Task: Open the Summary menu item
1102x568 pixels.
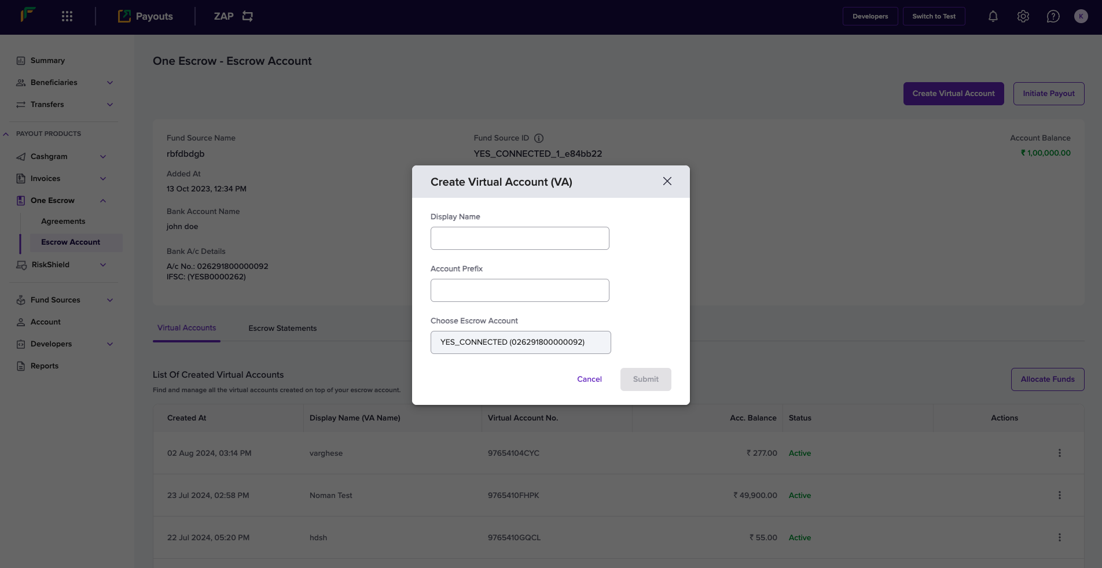Action: [47, 61]
